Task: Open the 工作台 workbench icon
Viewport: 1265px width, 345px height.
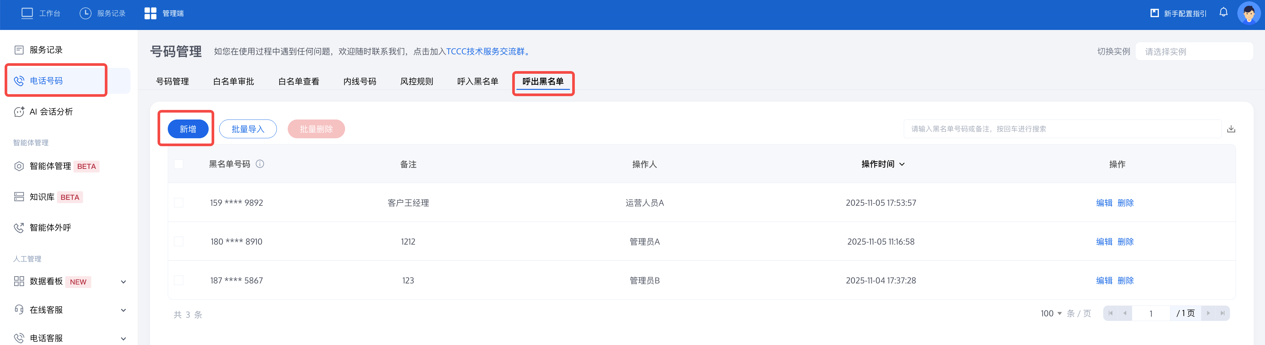Action: coord(27,13)
